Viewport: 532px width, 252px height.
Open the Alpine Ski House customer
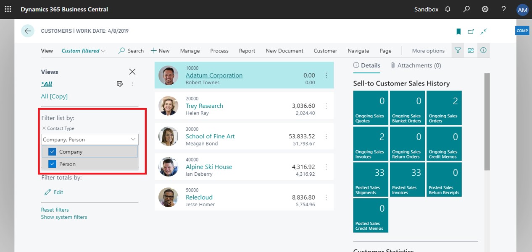pyautogui.click(x=209, y=167)
